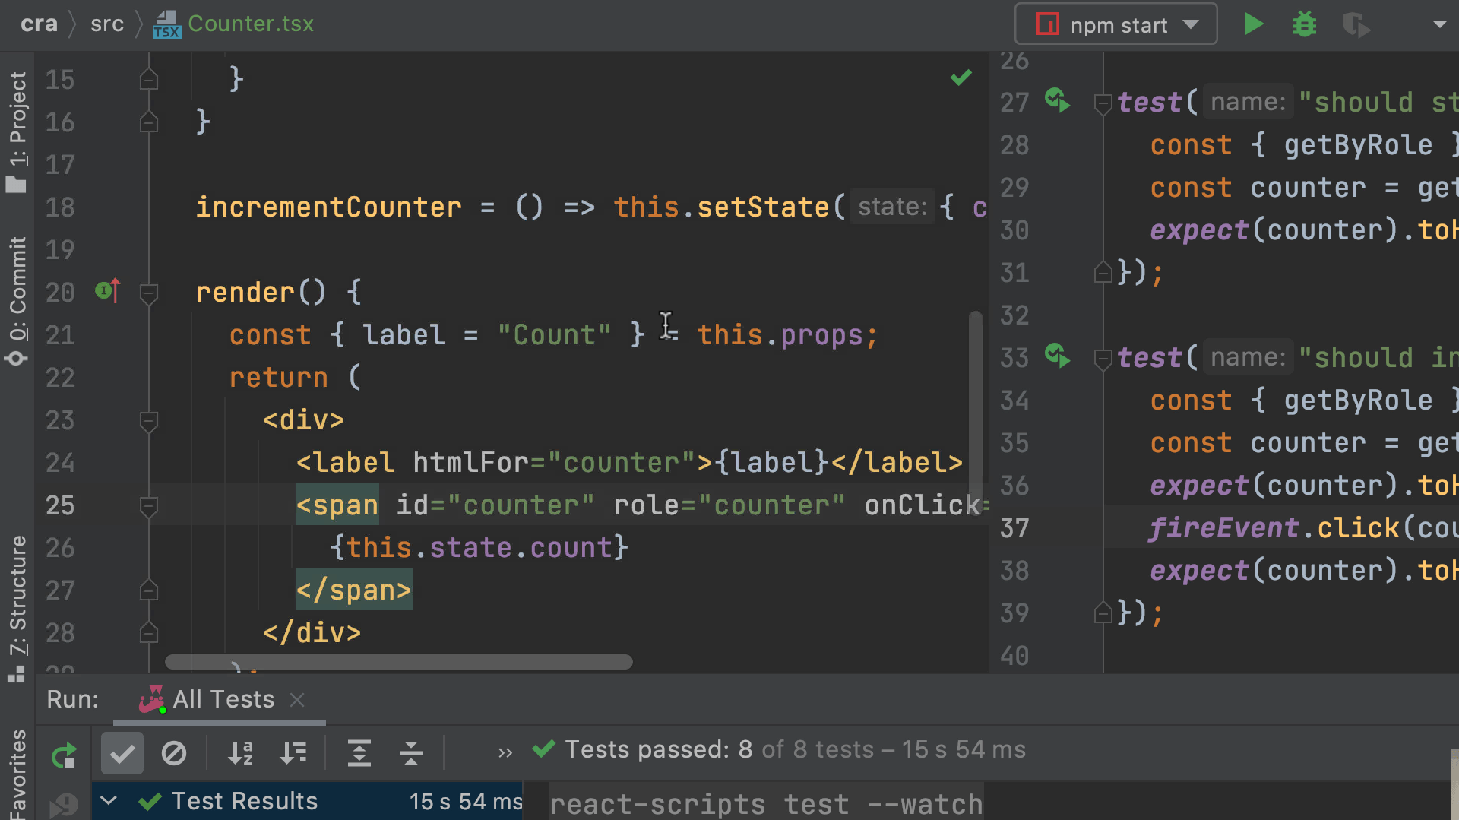Fold the render method at line 20

click(149, 293)
